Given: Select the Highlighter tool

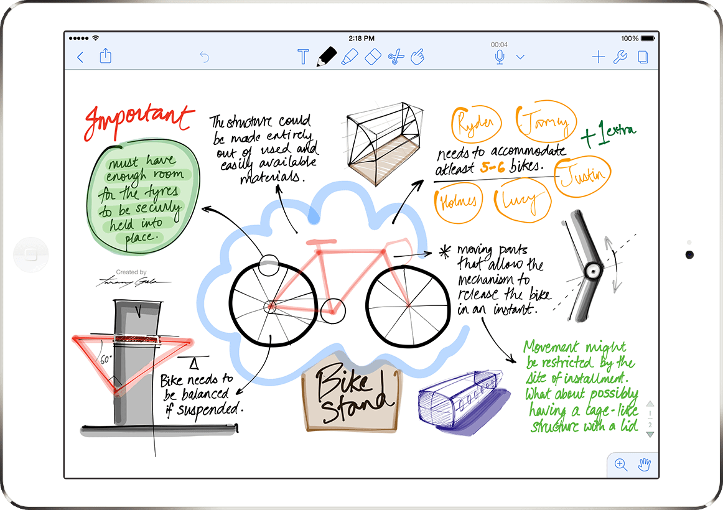Looking at the screenshot, I should [x=349, y=56].
